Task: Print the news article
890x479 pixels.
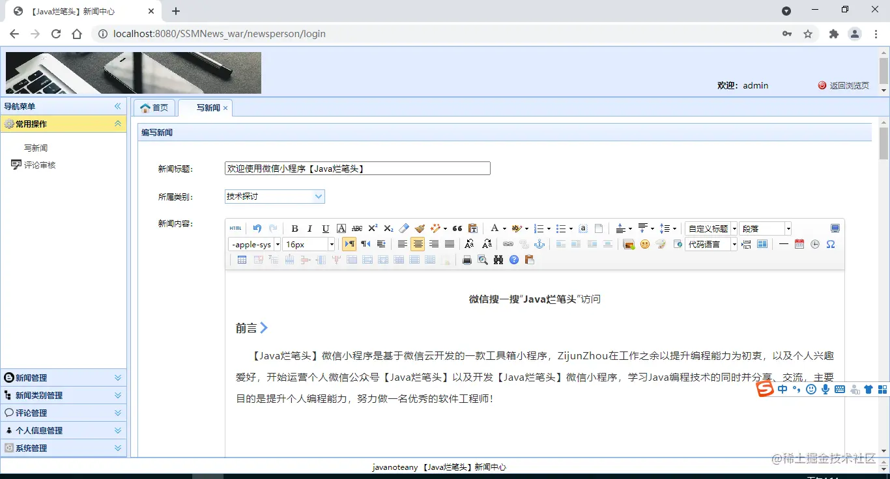Action: point(467,260)
